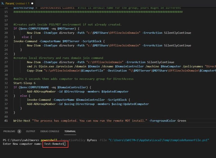The image size is (216, 158).
Task: Open the OUTPUT panel tab
Action: click(30, 131)
